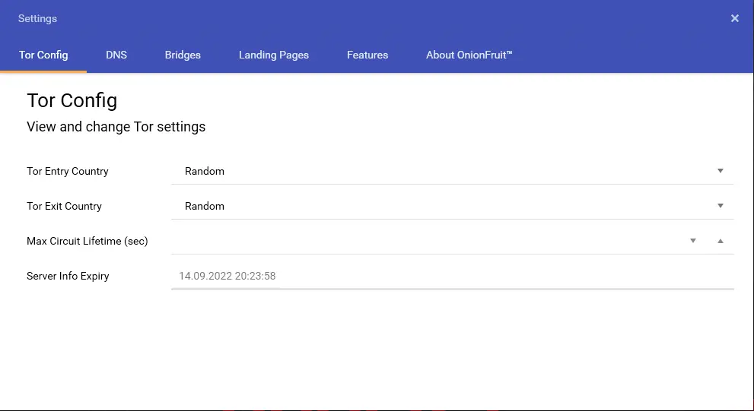Expand the Tor Entry Country dropdown arrow

click(x=720, y=171)
